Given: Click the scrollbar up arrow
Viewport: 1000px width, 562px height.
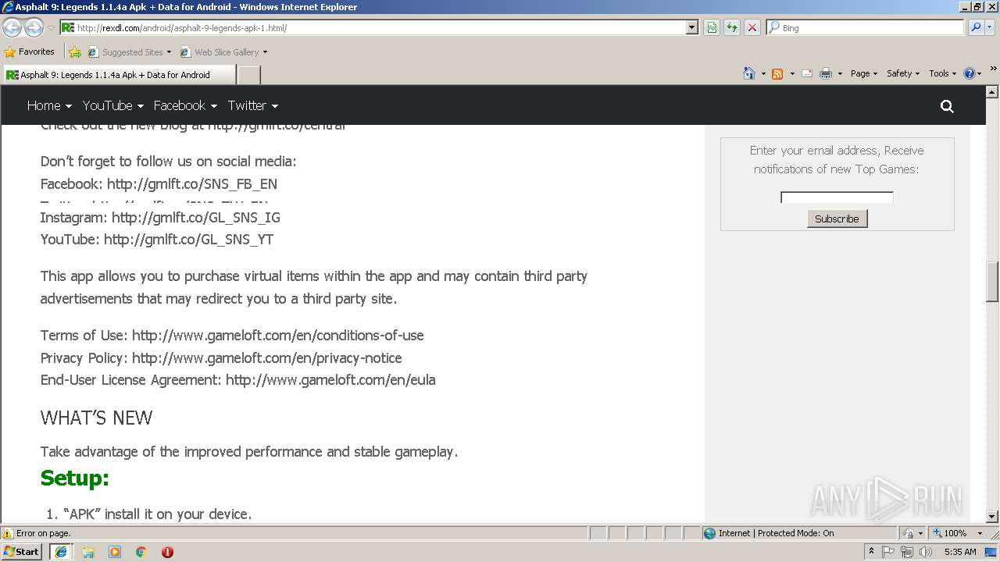Looking at the screenshot, I should pos(992,91).
